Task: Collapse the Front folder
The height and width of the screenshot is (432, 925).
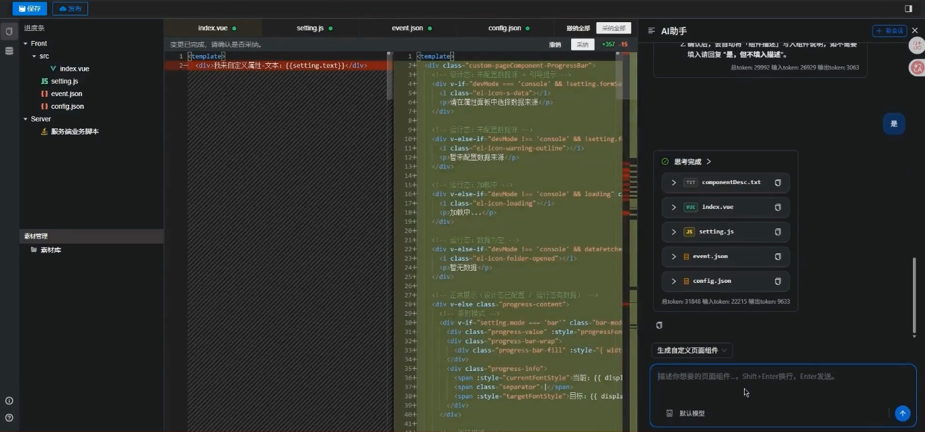Action: (25, 44)
